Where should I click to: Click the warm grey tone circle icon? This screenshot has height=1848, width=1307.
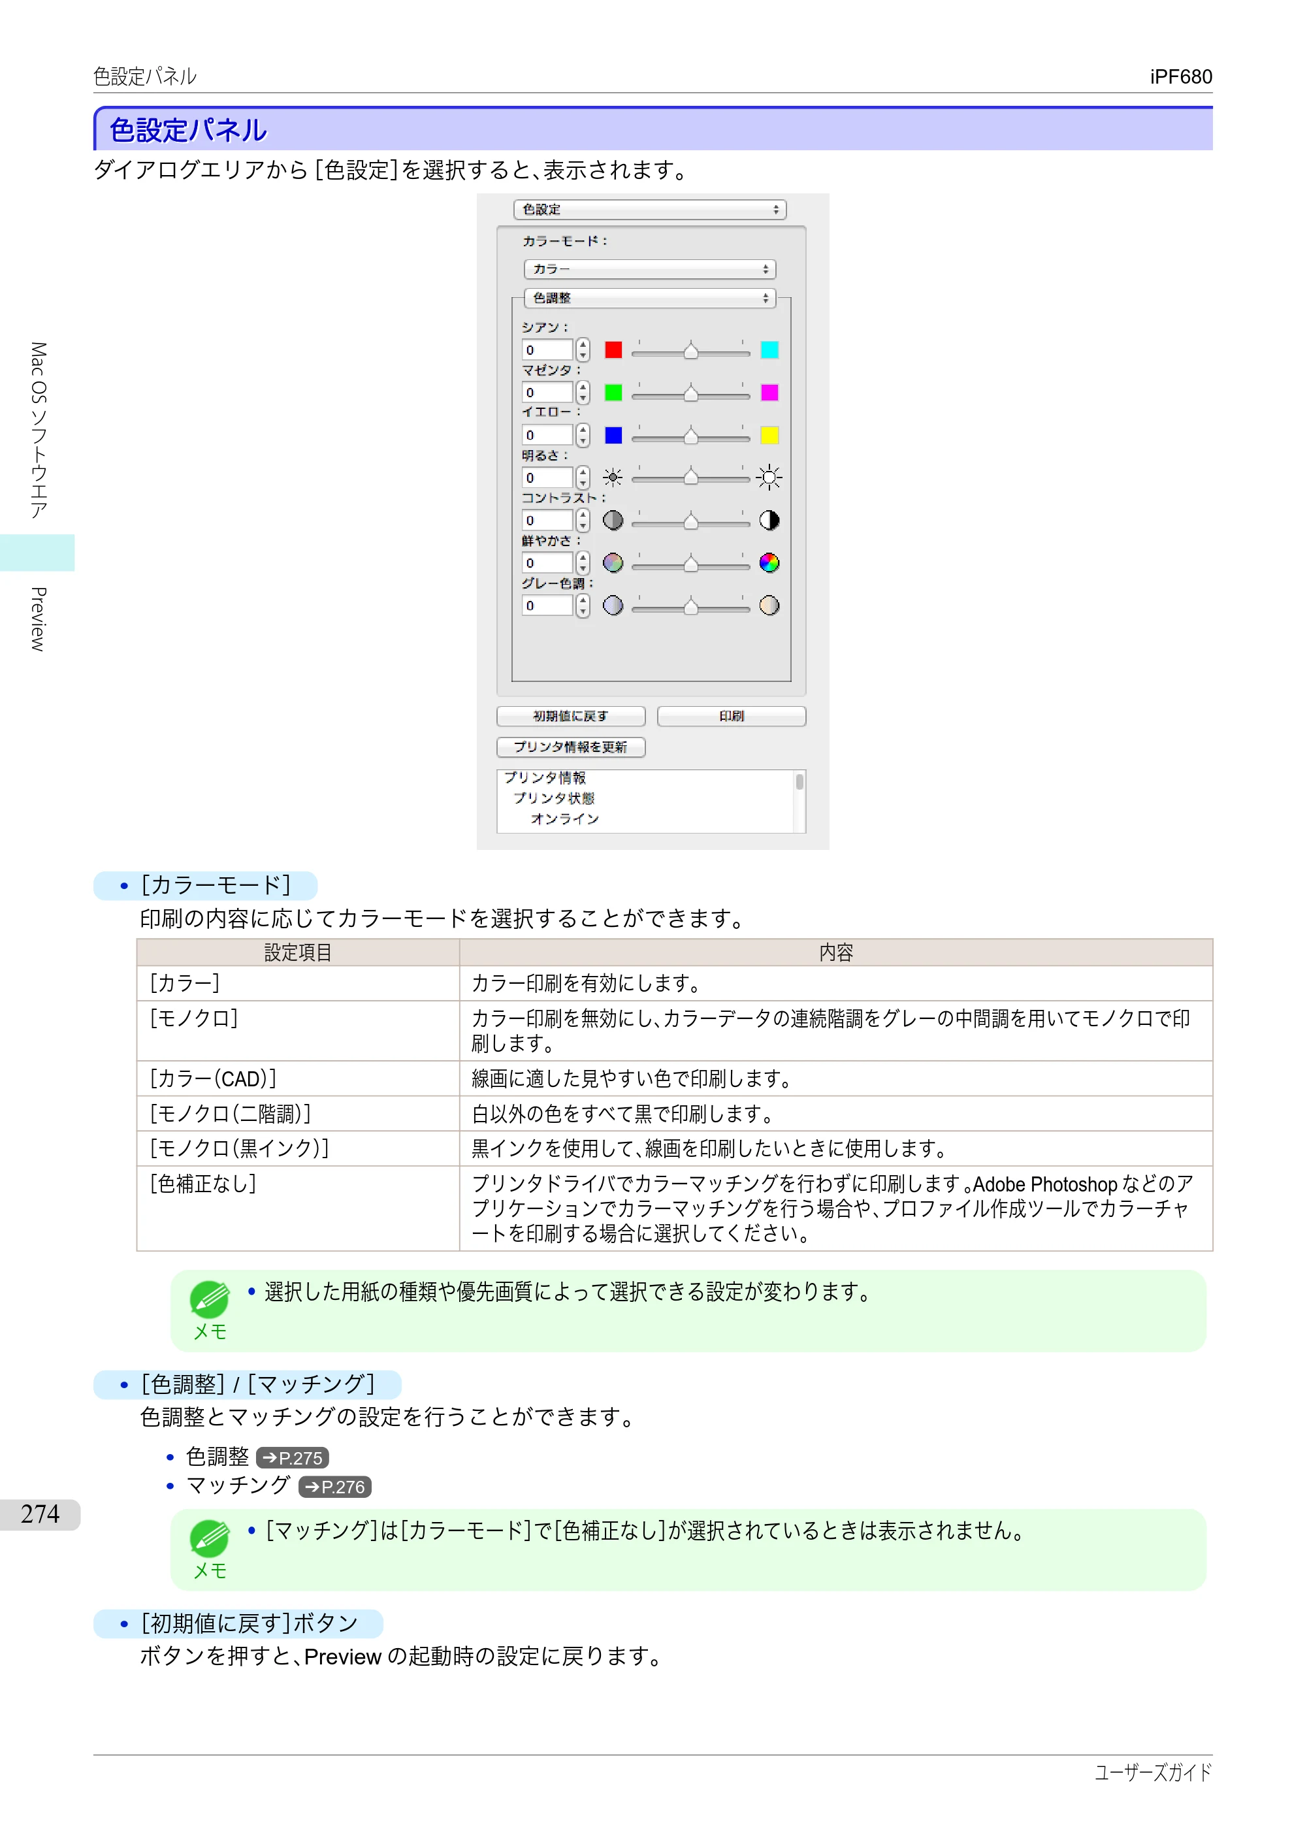click(769, 606)
